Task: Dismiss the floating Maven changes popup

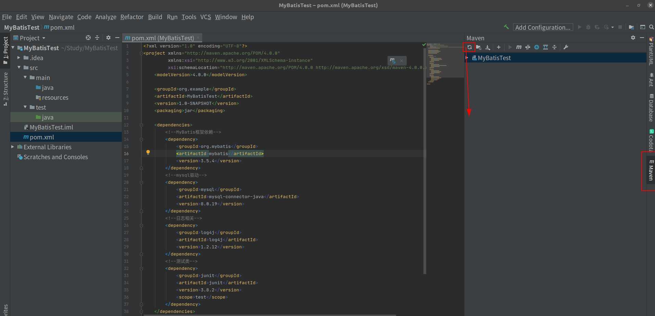Action: 402,60
